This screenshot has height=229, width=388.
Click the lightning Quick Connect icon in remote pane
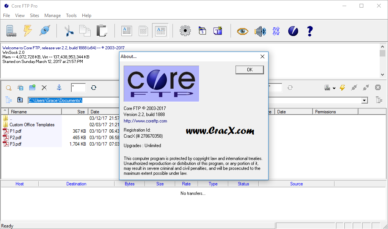pos(342,88)
